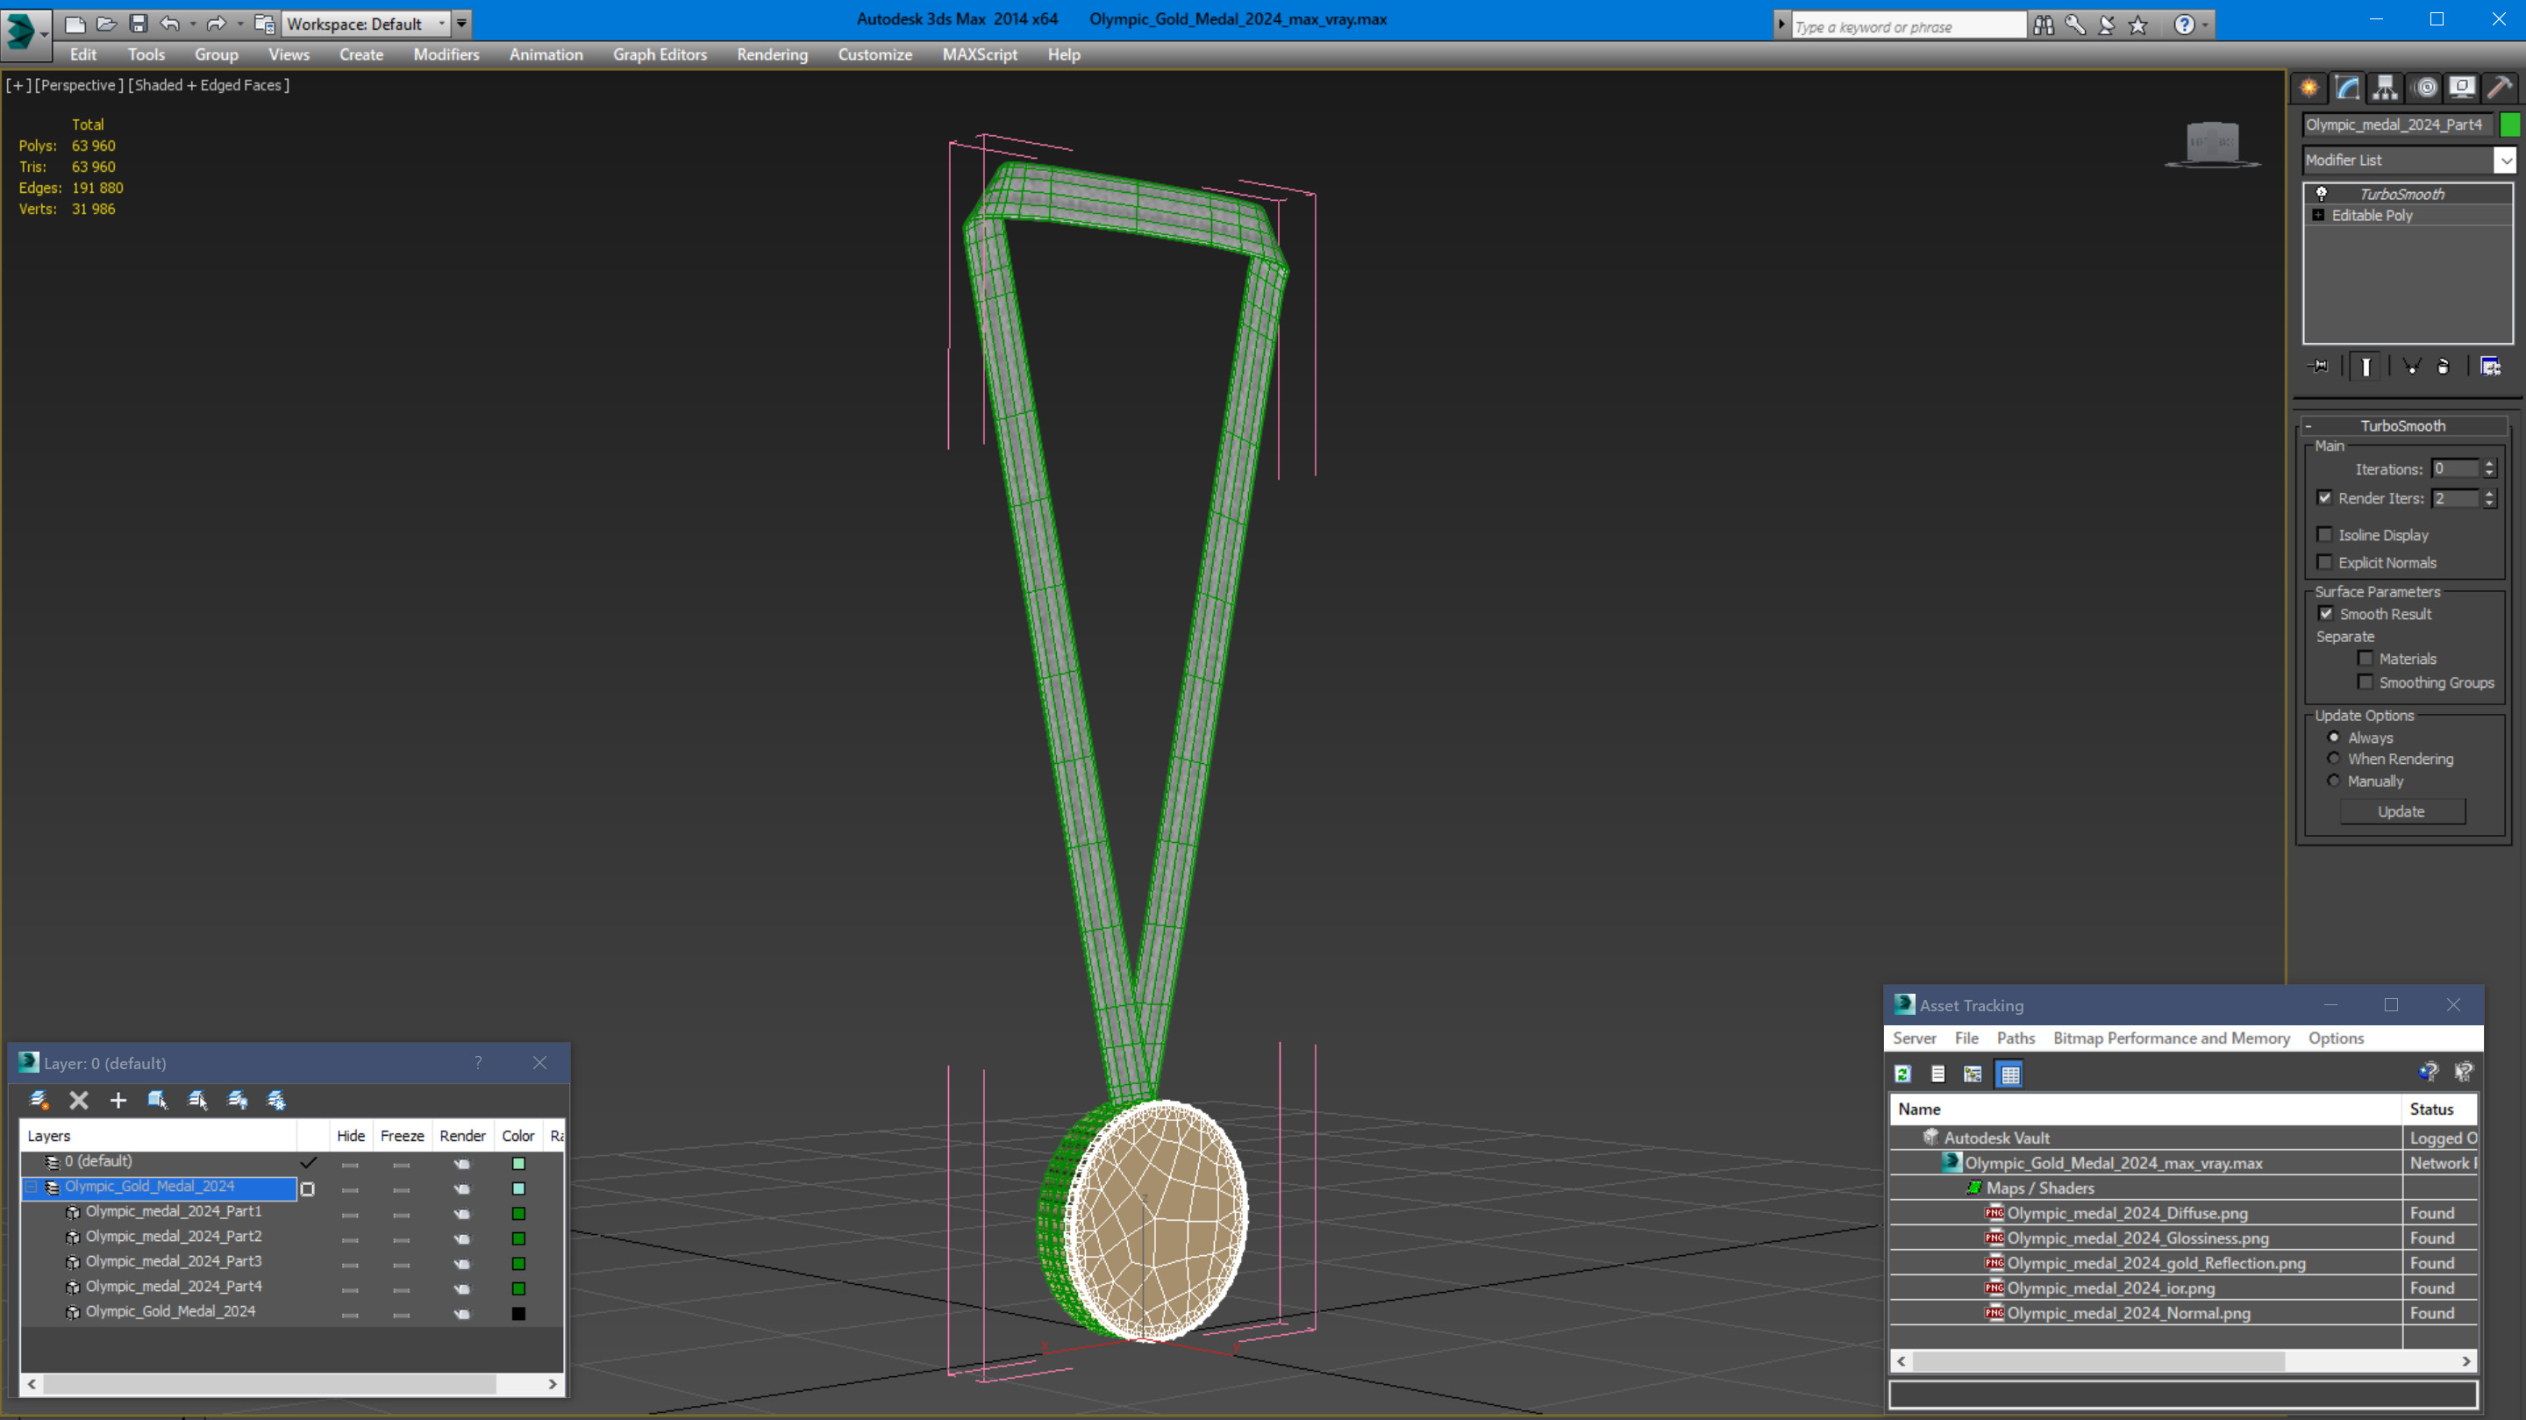Click black color swatch for Olympic_Gold_Medal_2024 object
2526x1420 pixels.
[x=518, y=1313]
